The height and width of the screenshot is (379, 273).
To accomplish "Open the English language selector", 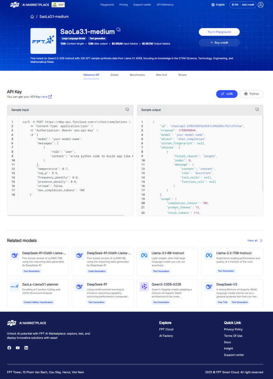I will (218, 4).
